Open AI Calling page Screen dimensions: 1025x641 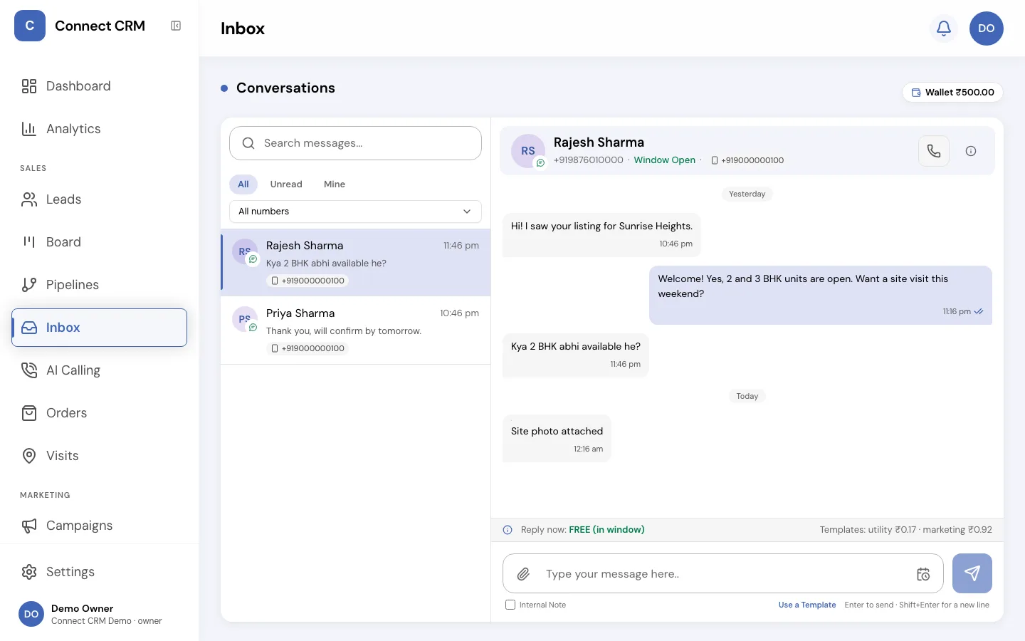point(99,370)
